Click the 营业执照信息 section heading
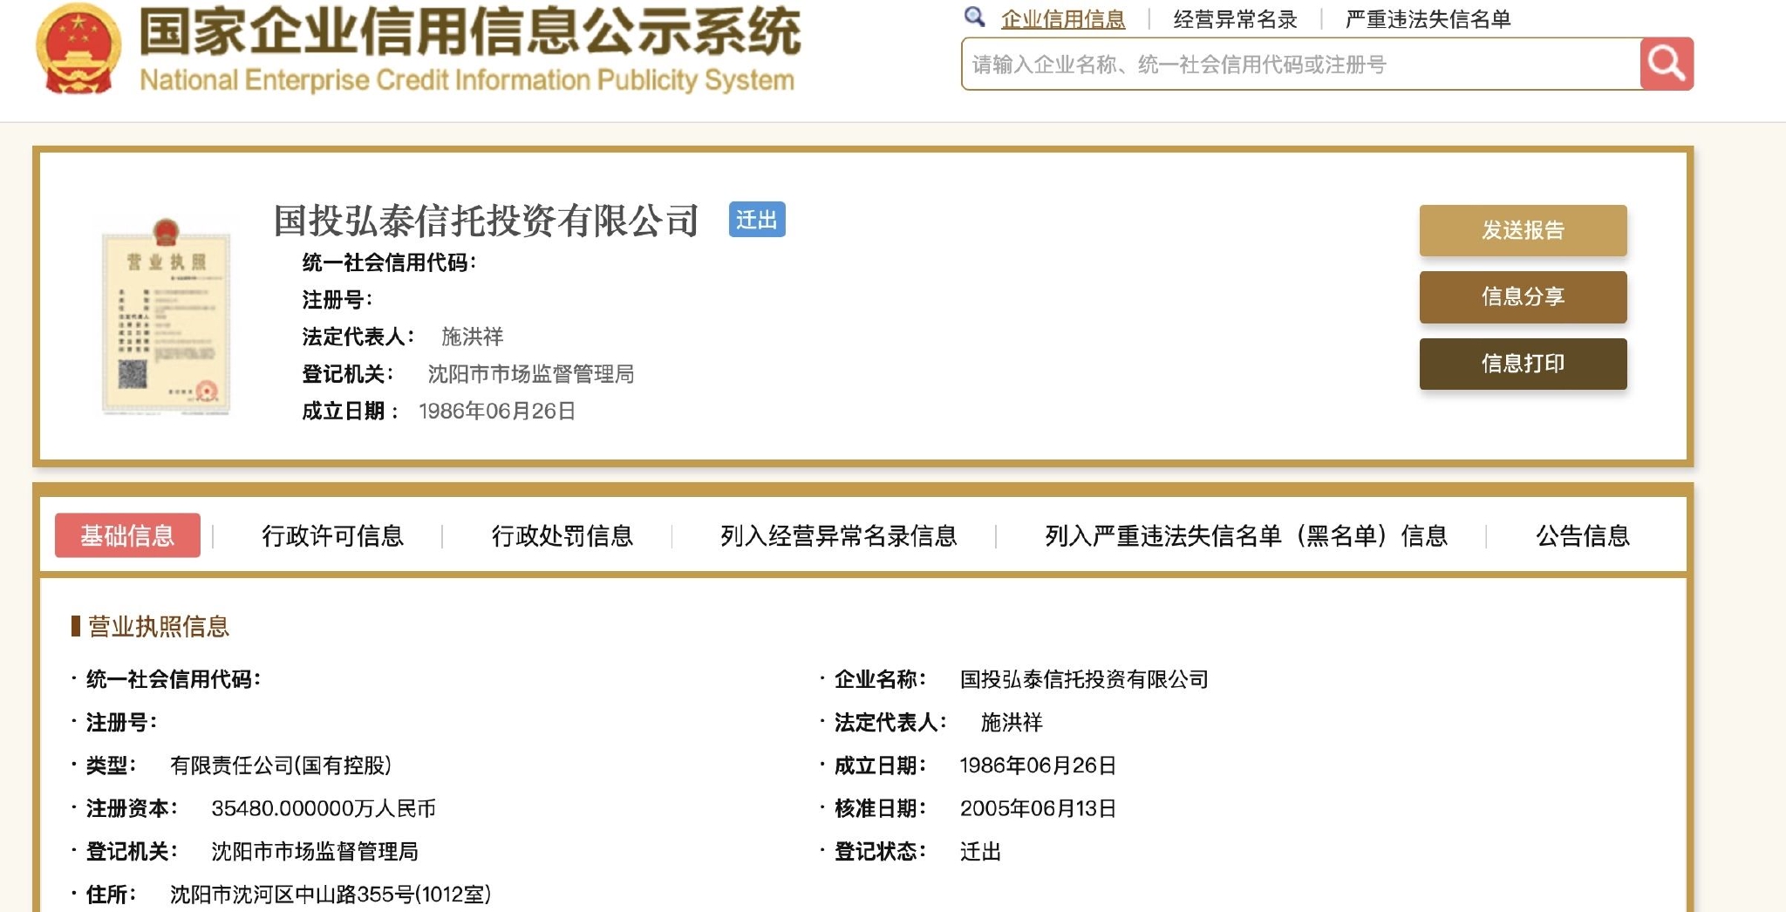The width and height of the screenshot is (1786, 912). pyautogui.click(x=159, y=626)
